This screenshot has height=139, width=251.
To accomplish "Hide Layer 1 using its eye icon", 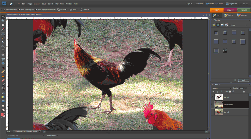I will click(212, 97).
